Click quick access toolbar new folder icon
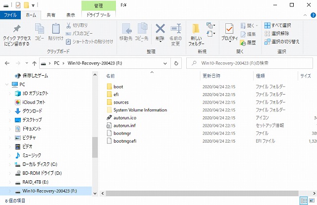317x205 pixels. click(26, 5)
